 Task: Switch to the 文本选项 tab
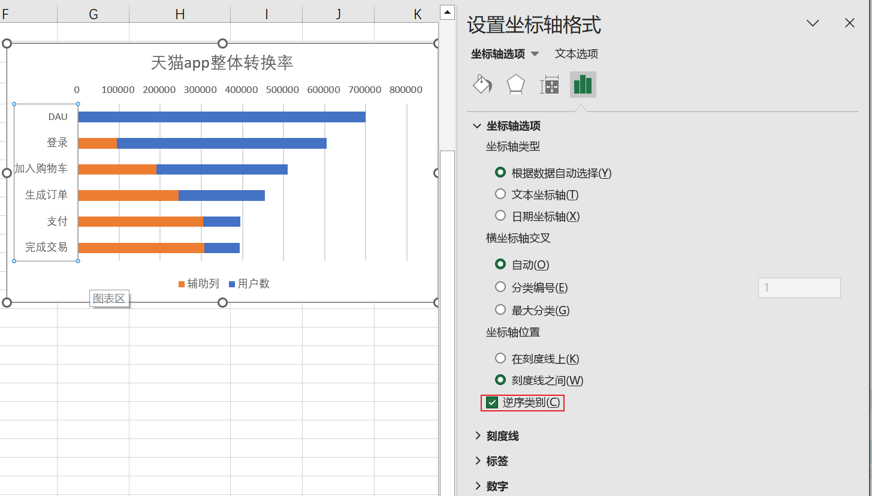pyautogui.click(x=577, y=53)
